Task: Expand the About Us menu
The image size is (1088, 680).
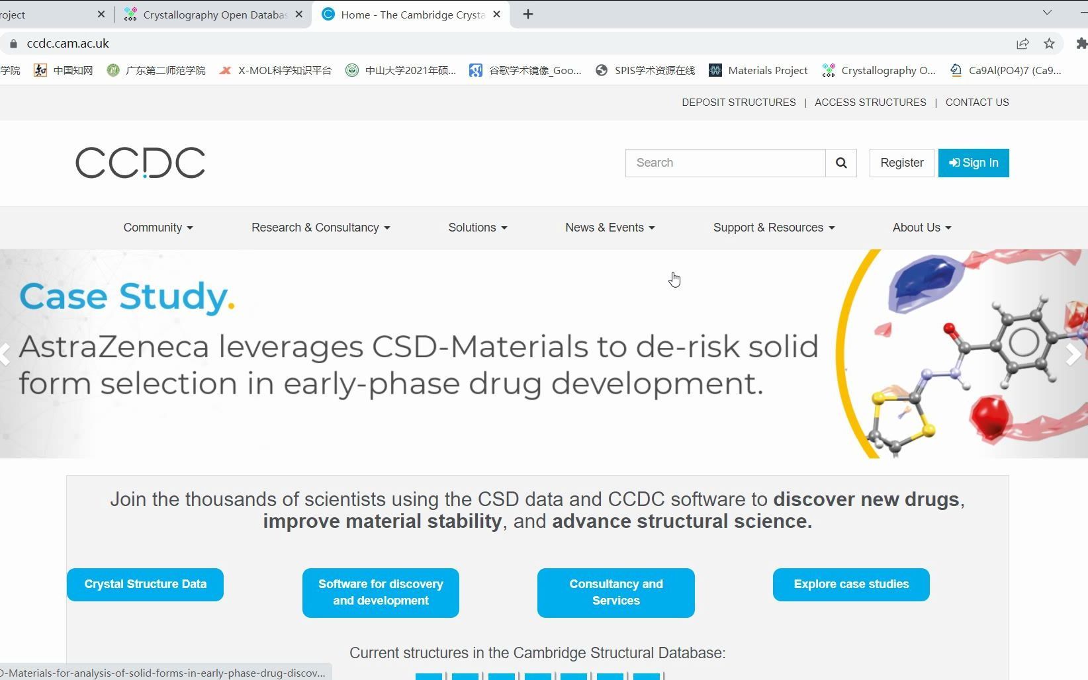Action: point(922,228)
